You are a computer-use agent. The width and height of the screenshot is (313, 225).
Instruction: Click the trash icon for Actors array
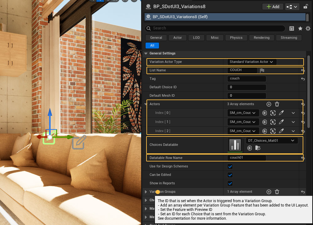277,104
